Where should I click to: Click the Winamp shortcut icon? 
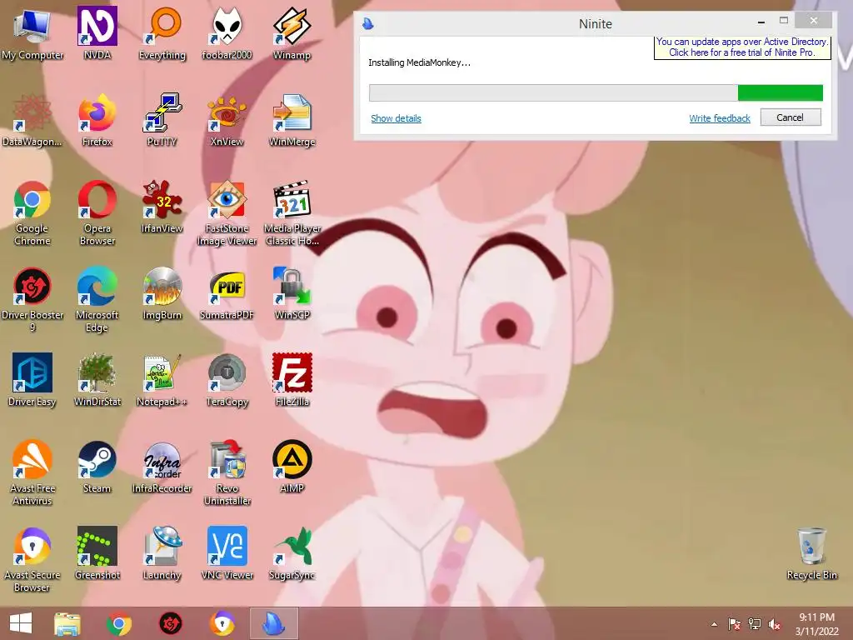pos(292,34)
